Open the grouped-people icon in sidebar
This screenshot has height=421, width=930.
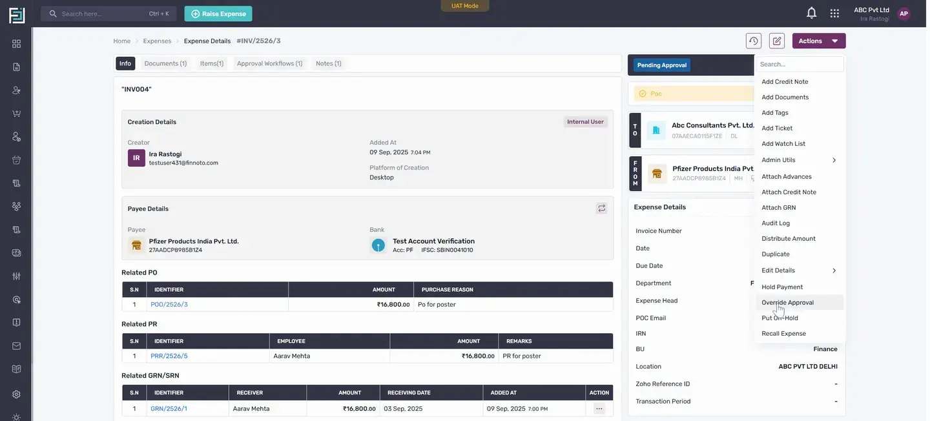16,207
